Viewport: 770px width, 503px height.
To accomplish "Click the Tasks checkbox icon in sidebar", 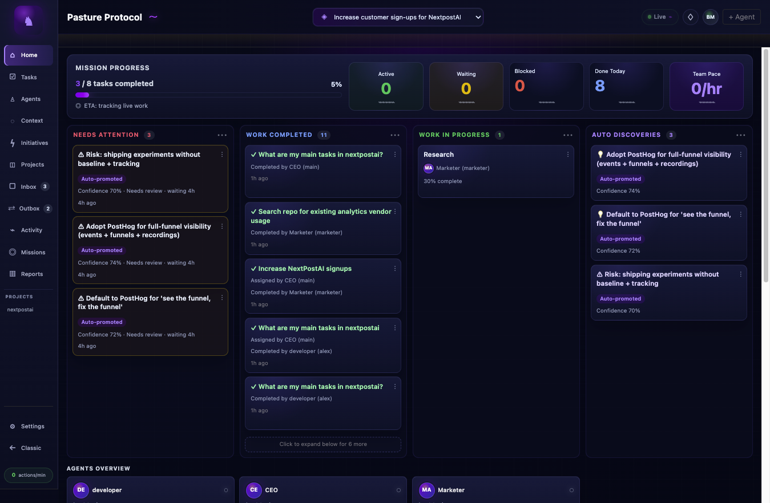I will [x=13, y=77].
